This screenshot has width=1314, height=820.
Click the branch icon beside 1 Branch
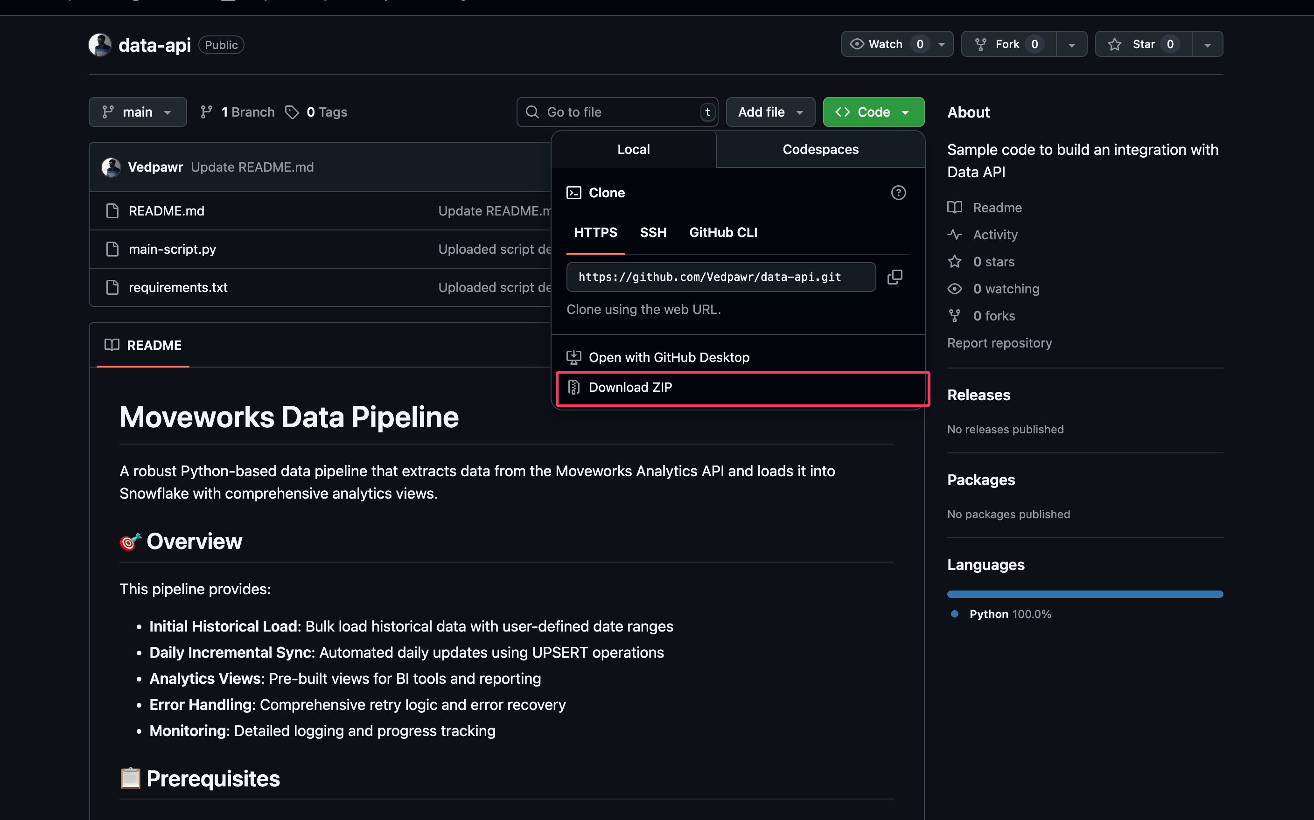206,112
